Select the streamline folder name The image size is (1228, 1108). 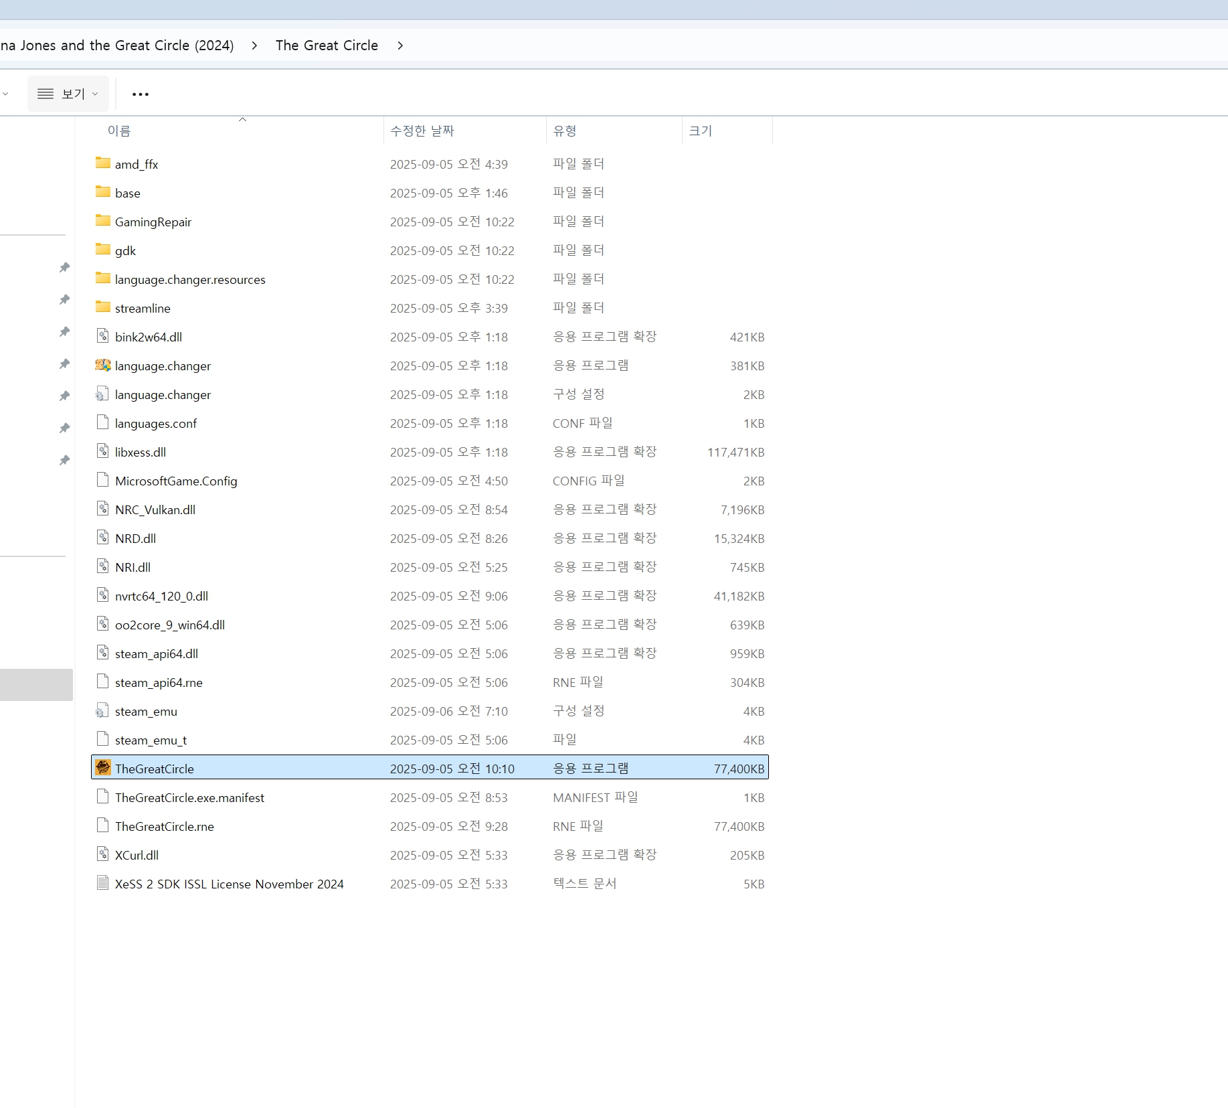pos(143,308)
